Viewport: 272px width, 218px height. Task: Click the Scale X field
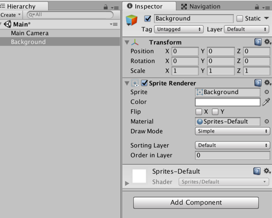185,71
